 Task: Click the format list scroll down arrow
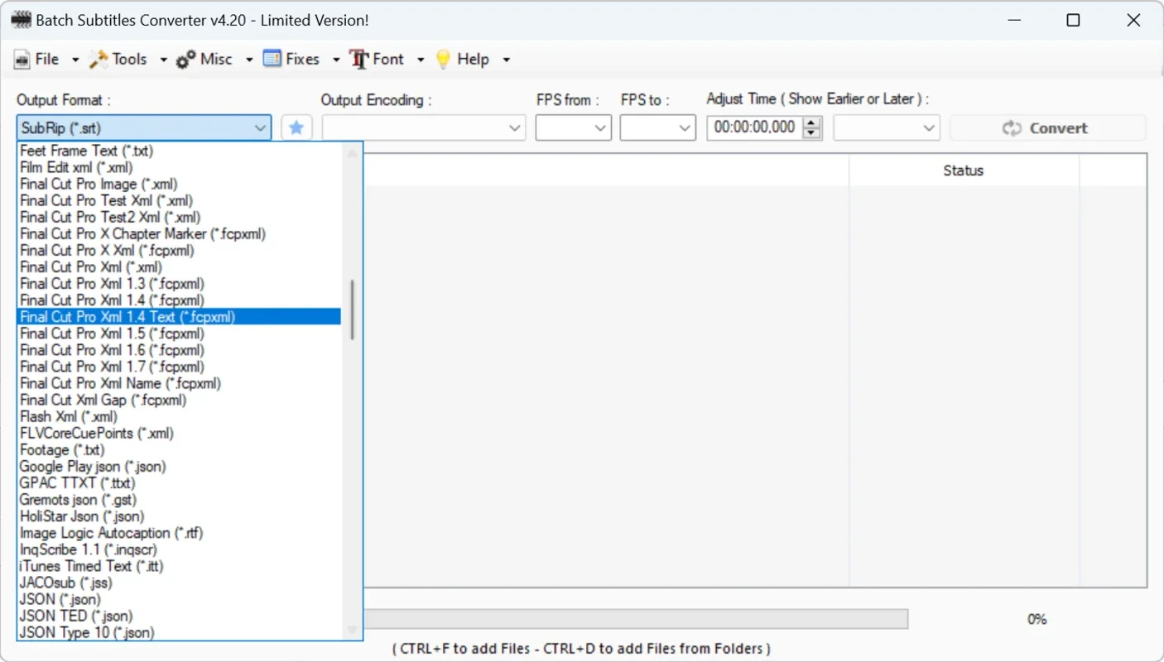(353, 631)
